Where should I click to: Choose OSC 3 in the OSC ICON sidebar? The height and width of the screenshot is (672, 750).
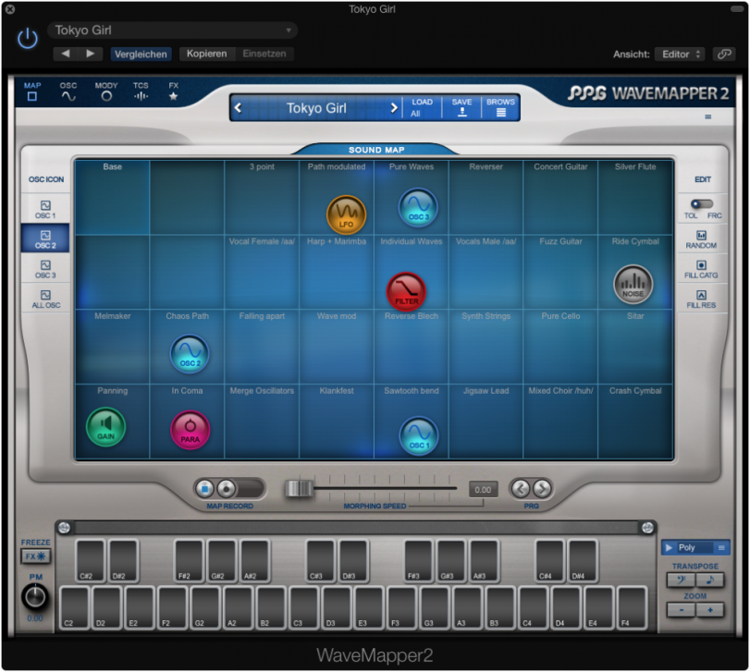point(45,269)
